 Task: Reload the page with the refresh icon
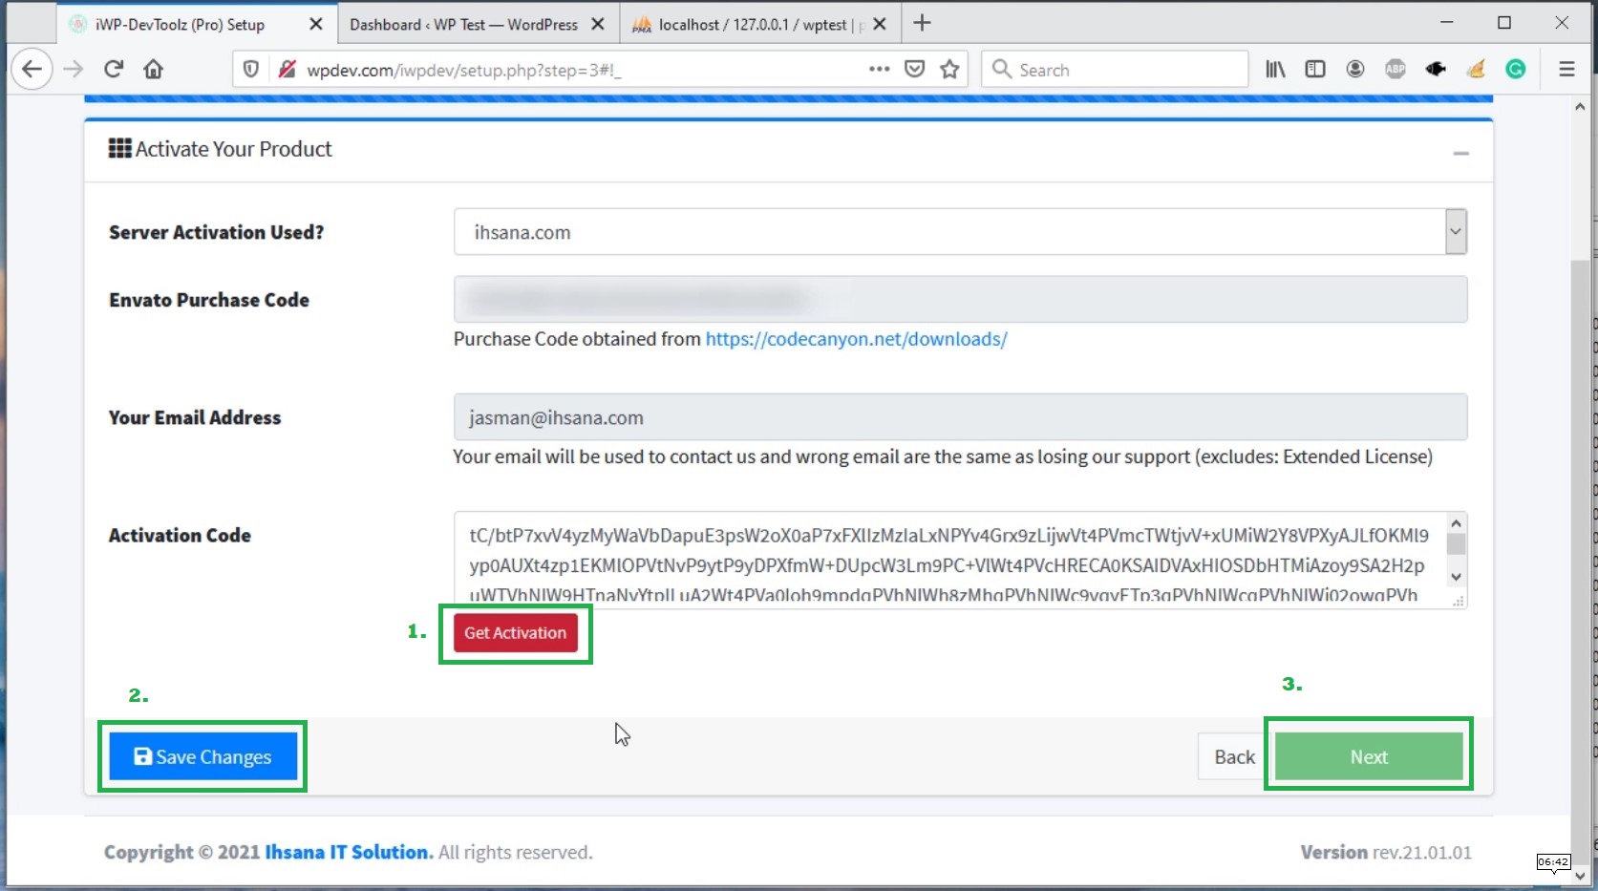click(x=114, y=69)
